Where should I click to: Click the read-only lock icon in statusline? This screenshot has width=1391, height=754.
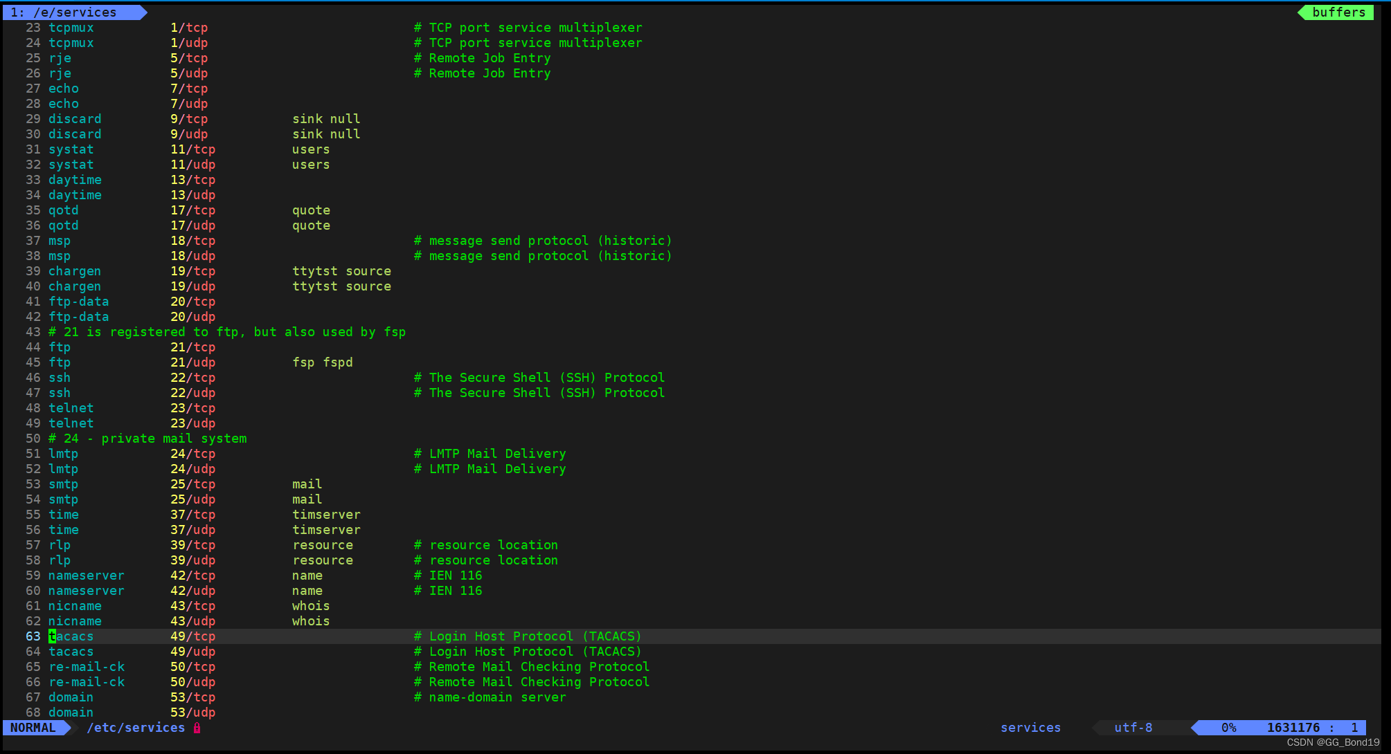(197, 728)
